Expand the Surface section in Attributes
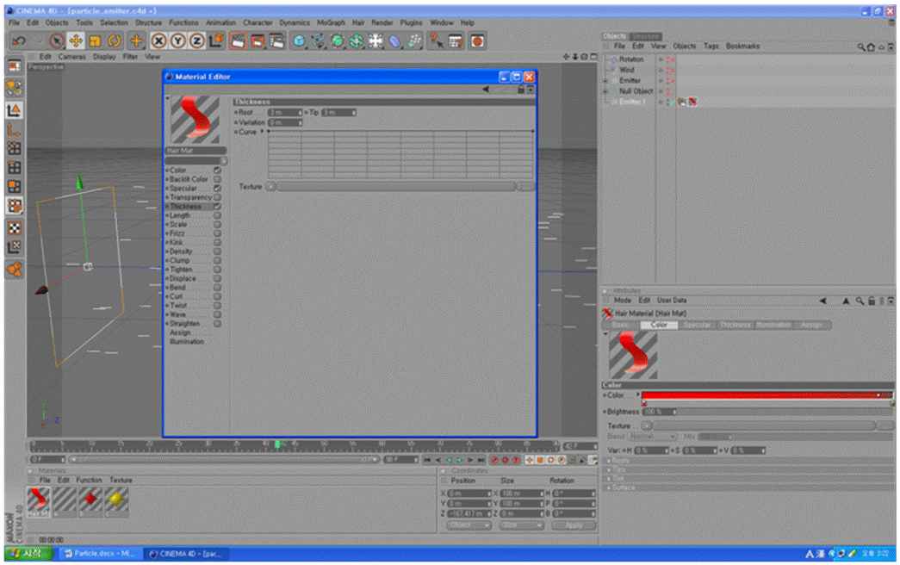The height and width of the screenshot is (565, 900). (x=624, y=487)
